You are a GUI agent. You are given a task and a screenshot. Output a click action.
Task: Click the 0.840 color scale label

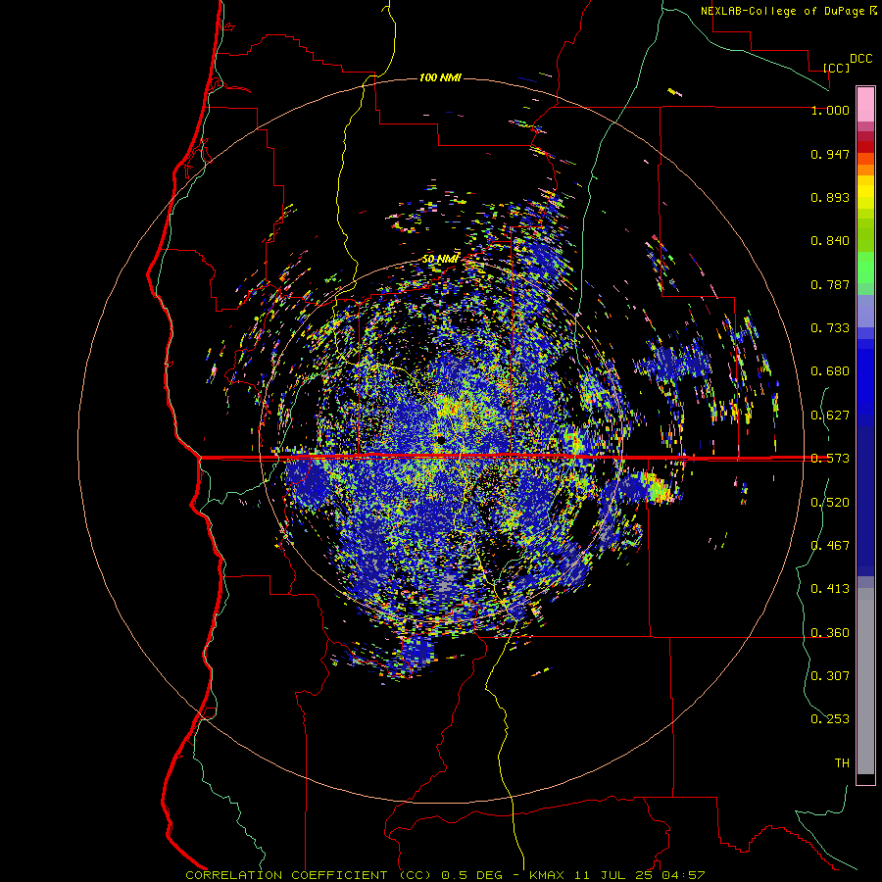tap(830, 241)
